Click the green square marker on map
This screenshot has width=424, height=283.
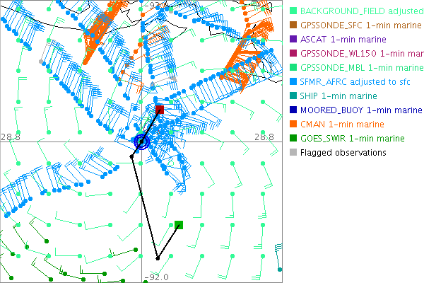click(179, 225)
